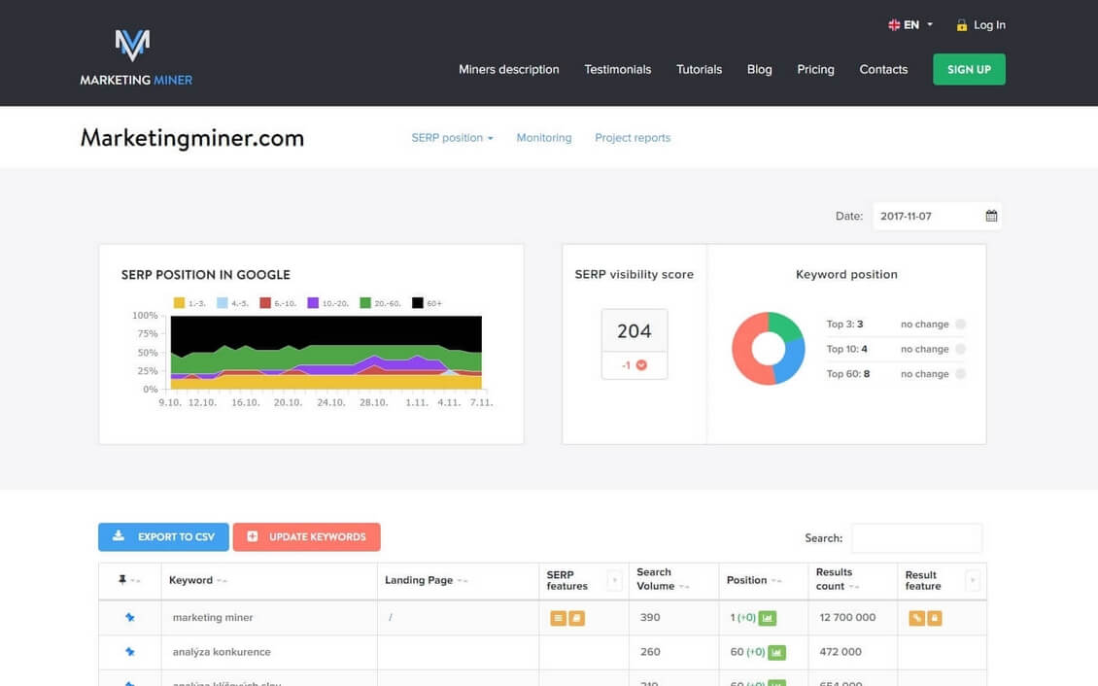Go to Contacts page

click(x=883, y=69)
